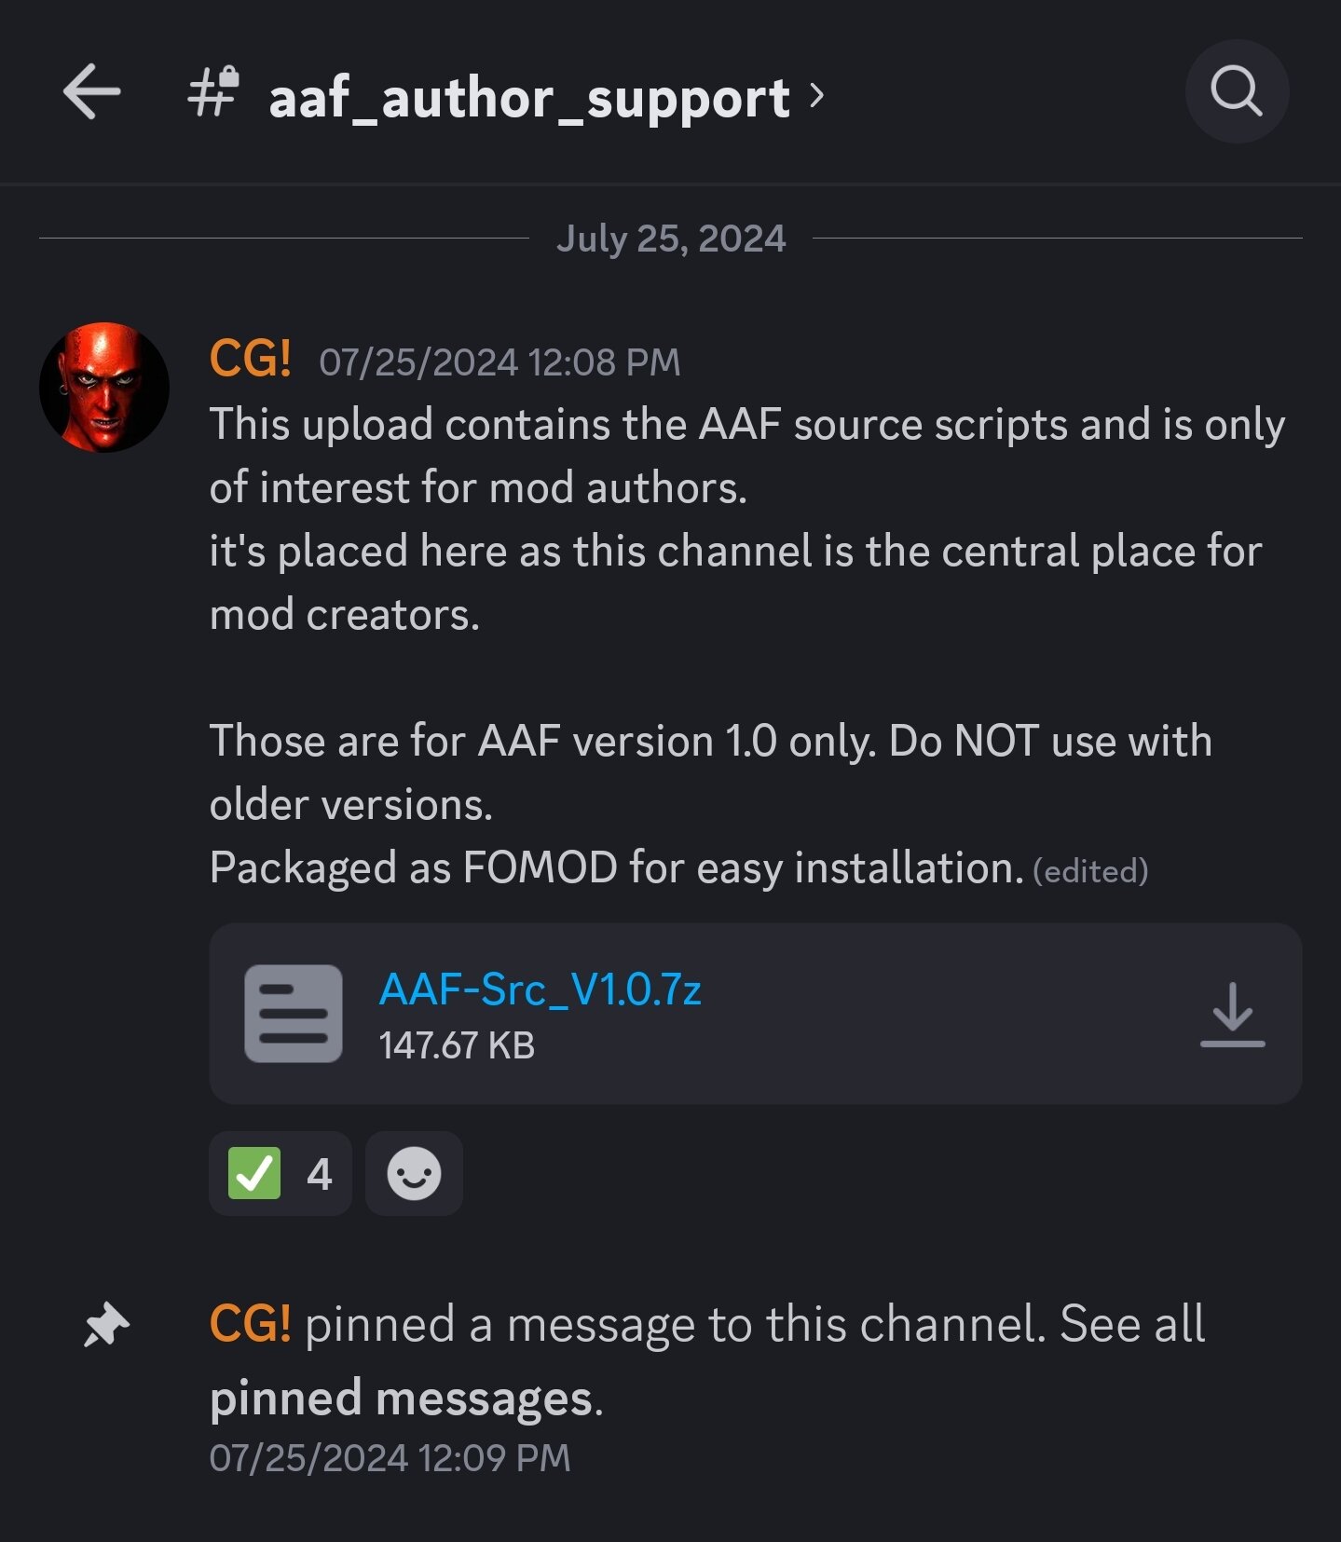
Task: Open the AAF-Src_V1.0.7z file link
Action: 540,989
